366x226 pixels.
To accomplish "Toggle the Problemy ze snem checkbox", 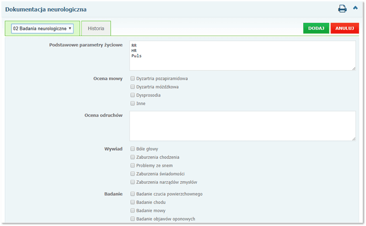I will pyautogui.click(x=133, y=165).
